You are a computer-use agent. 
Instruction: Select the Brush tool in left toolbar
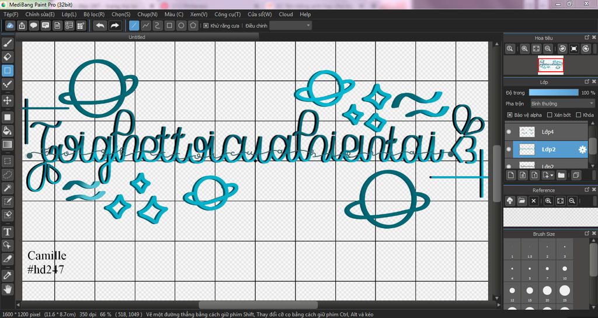click(x=7, y=43)
